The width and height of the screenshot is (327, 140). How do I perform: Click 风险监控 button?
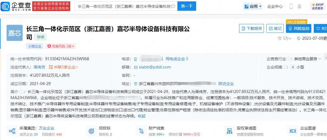coord(299,28)
